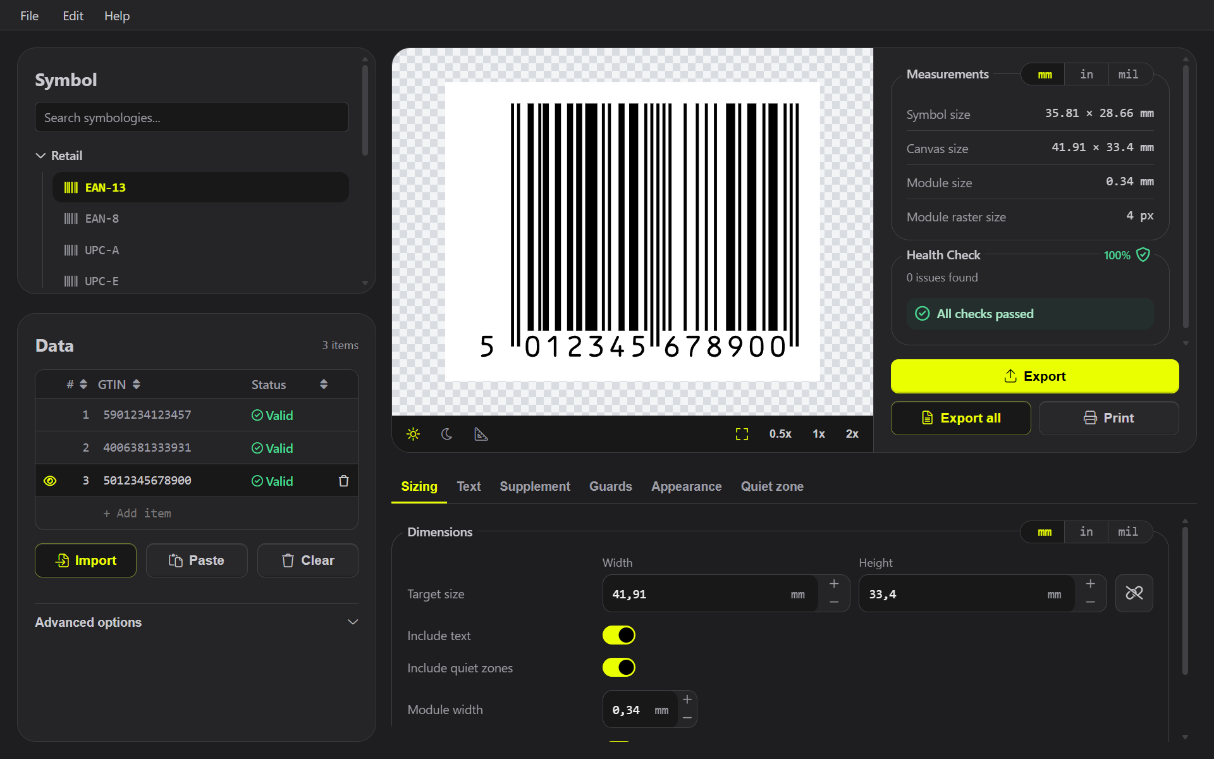This screenshot has height=759, width=1214.
Task: Increase target Width with plus stepper
Action: (834, 584)
